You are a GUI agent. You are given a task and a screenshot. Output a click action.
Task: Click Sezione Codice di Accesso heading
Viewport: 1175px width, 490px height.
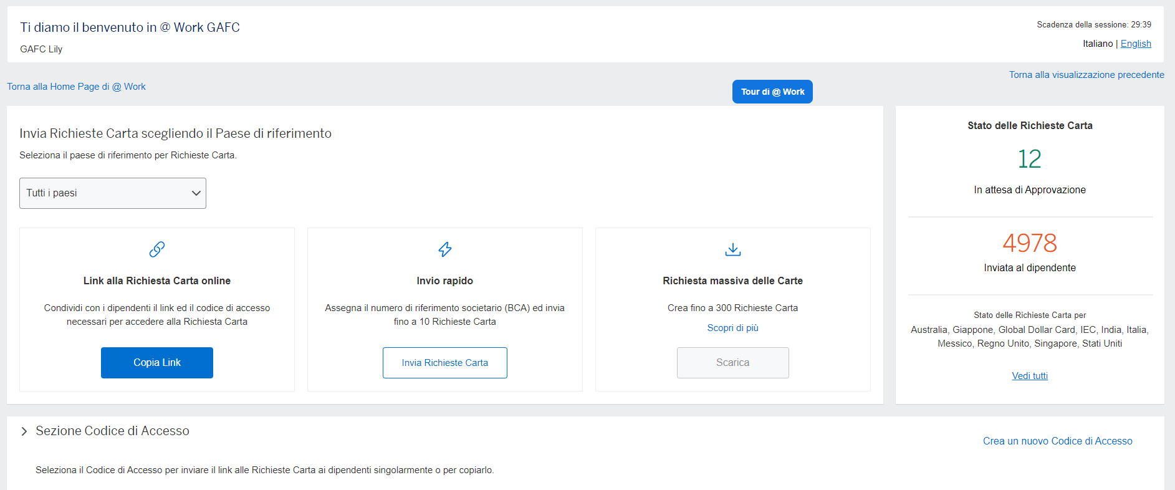point(112,431)
